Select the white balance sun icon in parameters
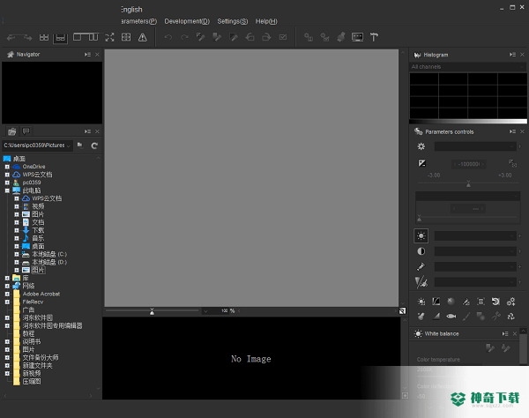 tap(421, 235)
